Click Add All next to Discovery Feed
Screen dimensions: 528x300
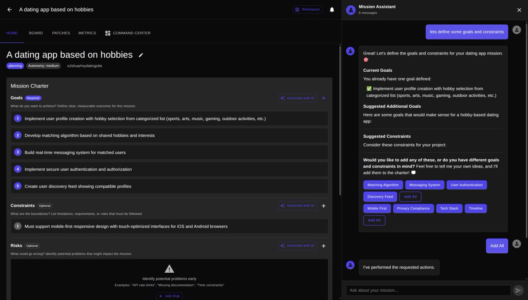[x=411, y=197]
